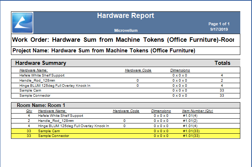The width and height of the screenshot is (252, 167).
Task: Select Hafele White Shelf Support in Room 1
Action: click(x=60, y=116)
